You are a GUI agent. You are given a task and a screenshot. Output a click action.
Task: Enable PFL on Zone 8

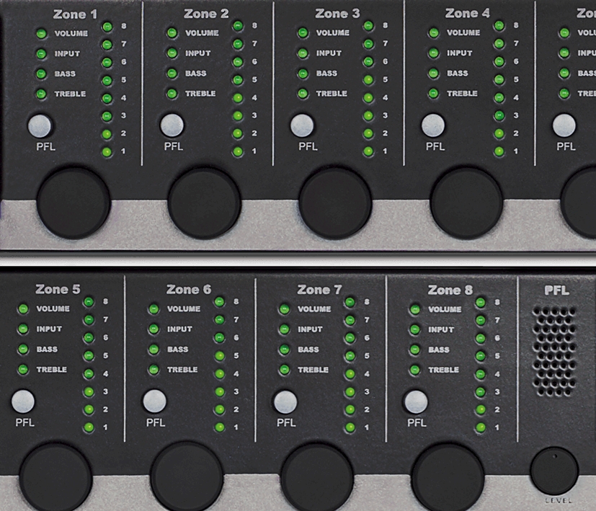pos(416,401)
